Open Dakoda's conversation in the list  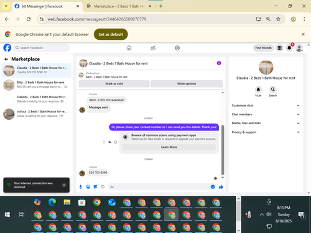[37, 99]
